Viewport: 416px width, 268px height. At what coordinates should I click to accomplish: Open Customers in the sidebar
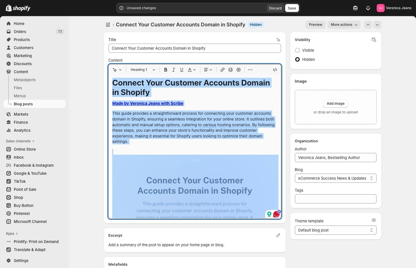click(x=34, y=48)
